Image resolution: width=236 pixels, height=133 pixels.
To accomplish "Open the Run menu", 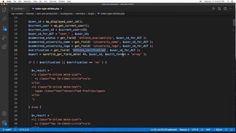I will (x=45, y=1).
